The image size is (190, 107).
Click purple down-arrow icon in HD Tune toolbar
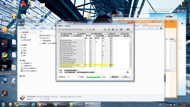coord(121,29)
